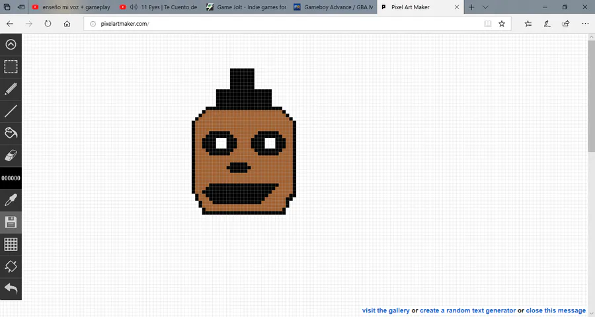Click the character's black mouth area
The image size is (595, 317).
[241, 193]
